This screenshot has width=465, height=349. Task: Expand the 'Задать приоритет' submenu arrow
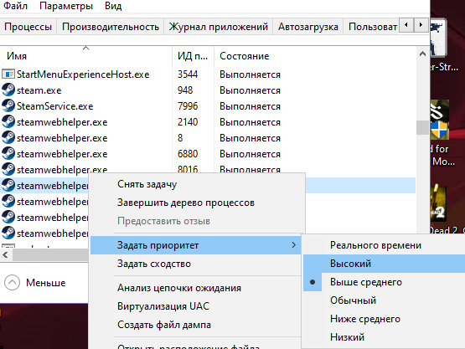(x=293, y=245)
